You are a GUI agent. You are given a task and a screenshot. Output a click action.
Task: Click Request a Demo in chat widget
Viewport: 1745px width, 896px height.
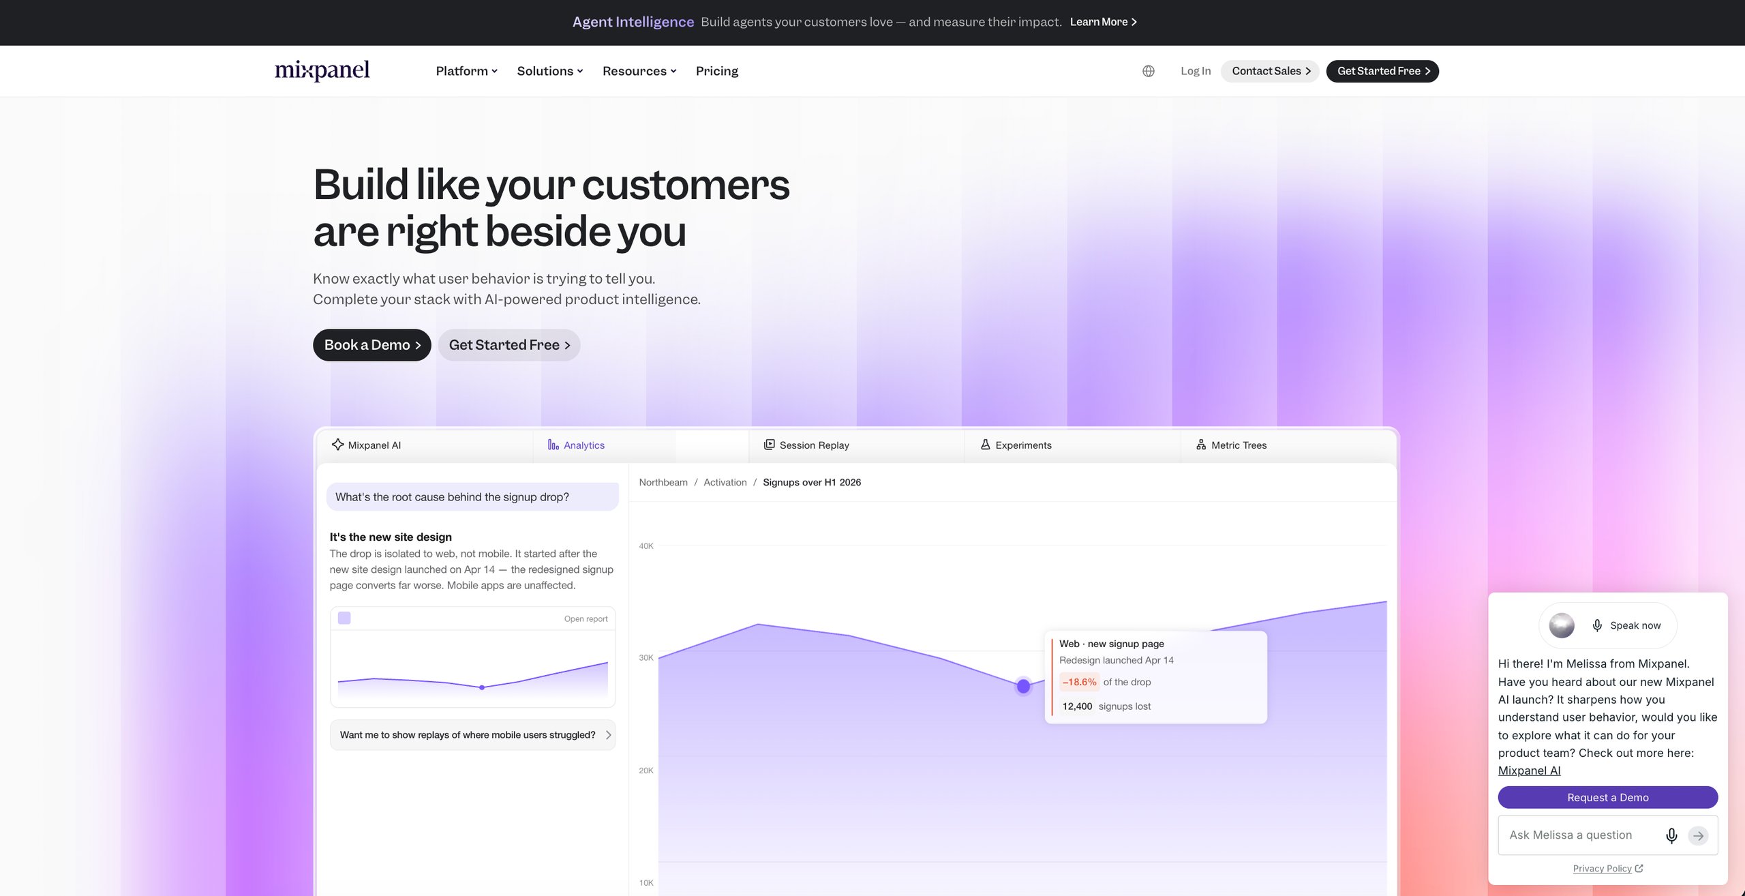pos(1607,797)
